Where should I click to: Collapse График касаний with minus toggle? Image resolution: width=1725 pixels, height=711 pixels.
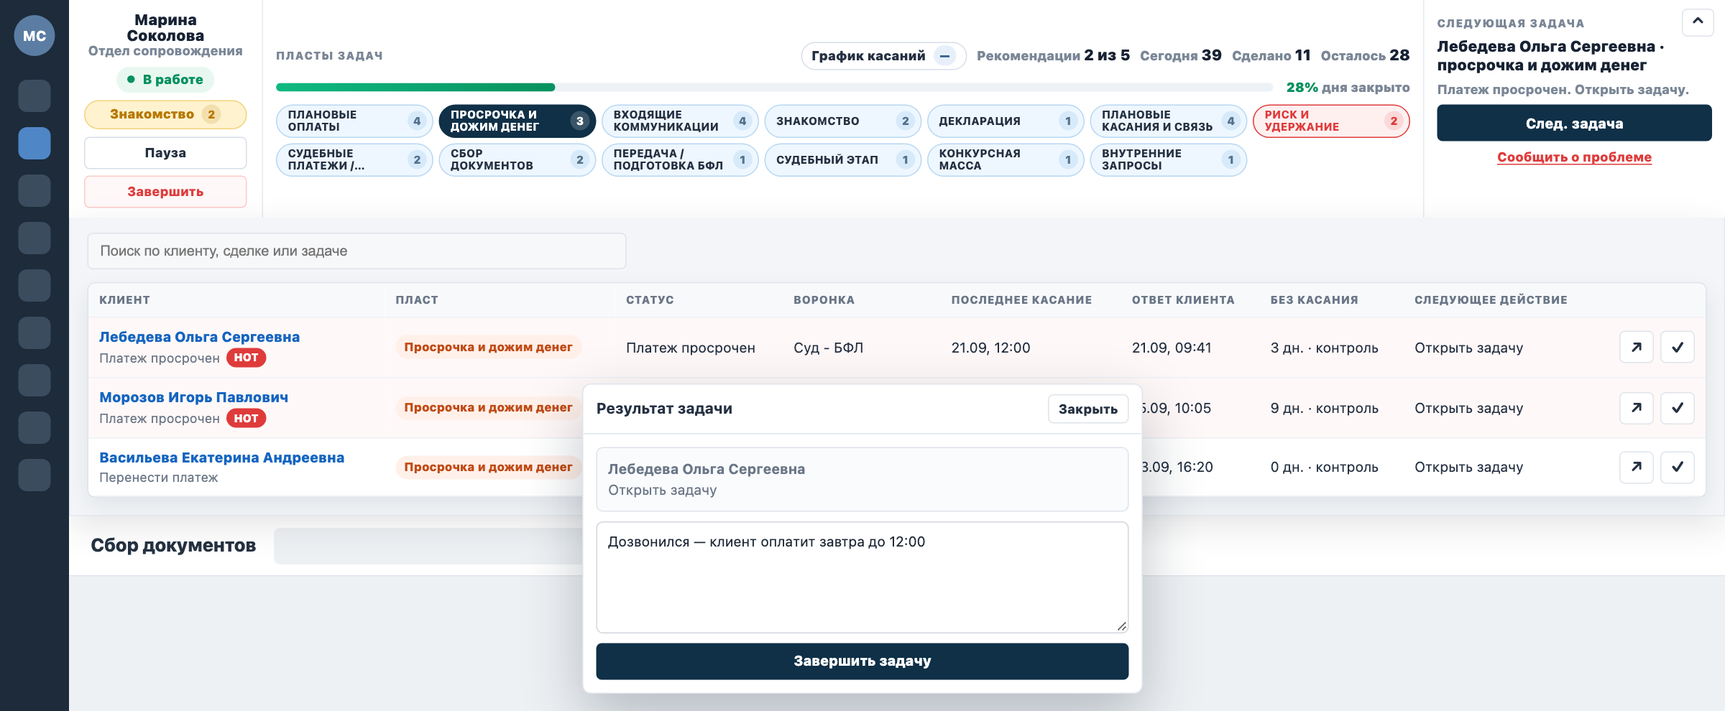[x=945, y=56]
